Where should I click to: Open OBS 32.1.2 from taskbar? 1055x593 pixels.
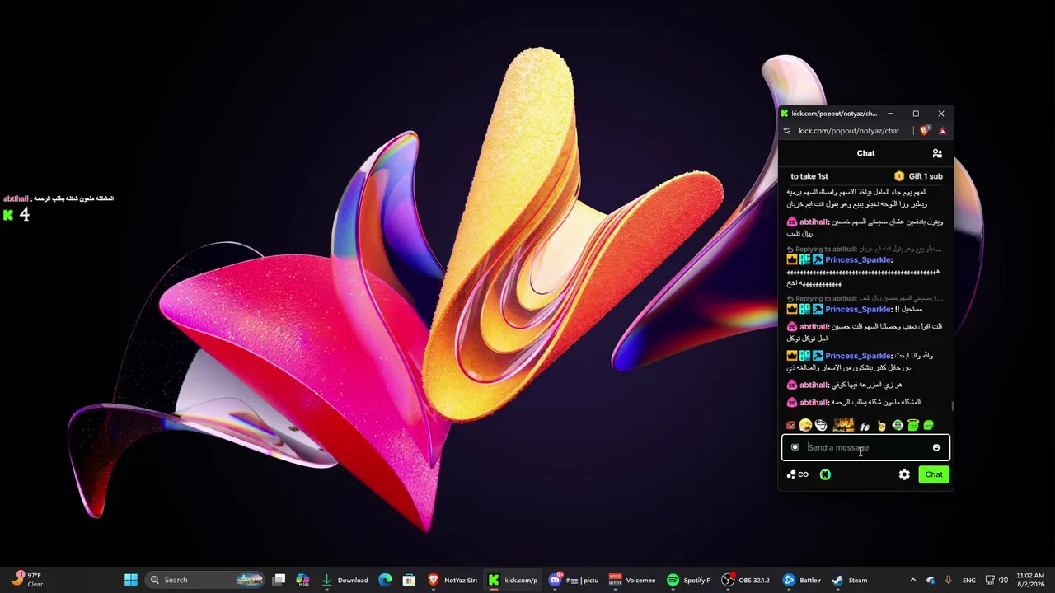747,580
